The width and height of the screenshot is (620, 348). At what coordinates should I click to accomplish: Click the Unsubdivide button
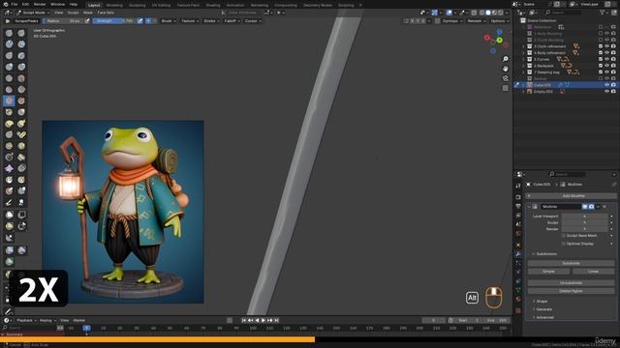coord(571,283)
